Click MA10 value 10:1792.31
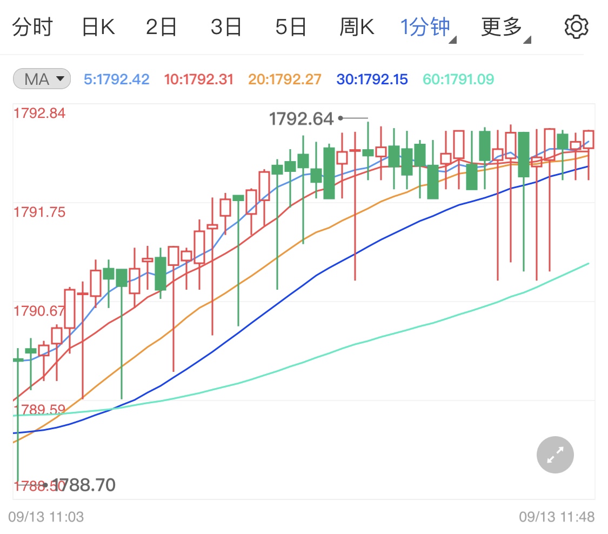The width and height of the screenshot is (608, 534). [198, 79]
